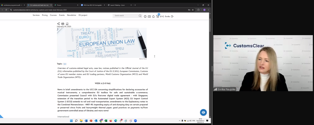This screenshot has height=125, width=314.
Task: Click Enrika Naujoke's Zoom video tile
Action: click(x=263, y=63)
